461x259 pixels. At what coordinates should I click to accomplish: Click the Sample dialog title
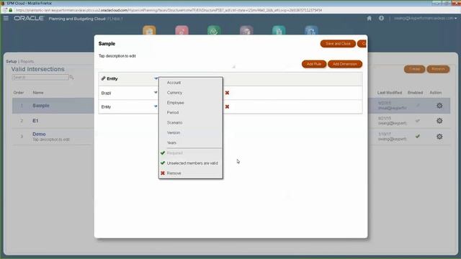107,43
